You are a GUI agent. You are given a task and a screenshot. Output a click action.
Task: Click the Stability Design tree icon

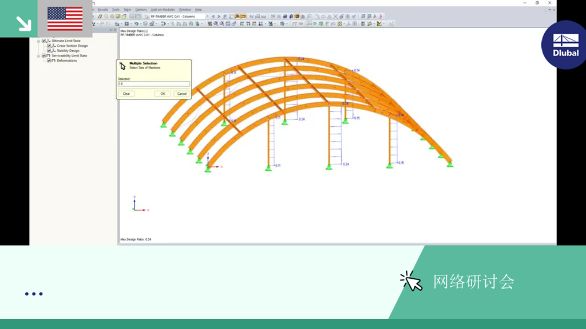54,50
